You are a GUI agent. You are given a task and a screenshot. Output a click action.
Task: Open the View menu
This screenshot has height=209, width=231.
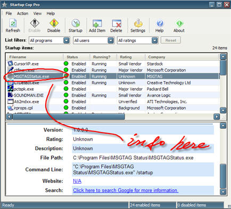click(x=37, y=13)
